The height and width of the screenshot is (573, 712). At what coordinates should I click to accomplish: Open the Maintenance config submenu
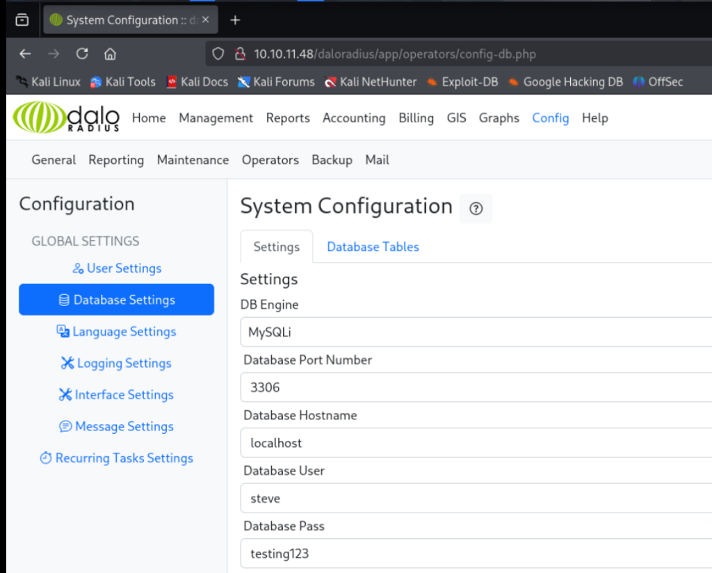coord(193,160)
